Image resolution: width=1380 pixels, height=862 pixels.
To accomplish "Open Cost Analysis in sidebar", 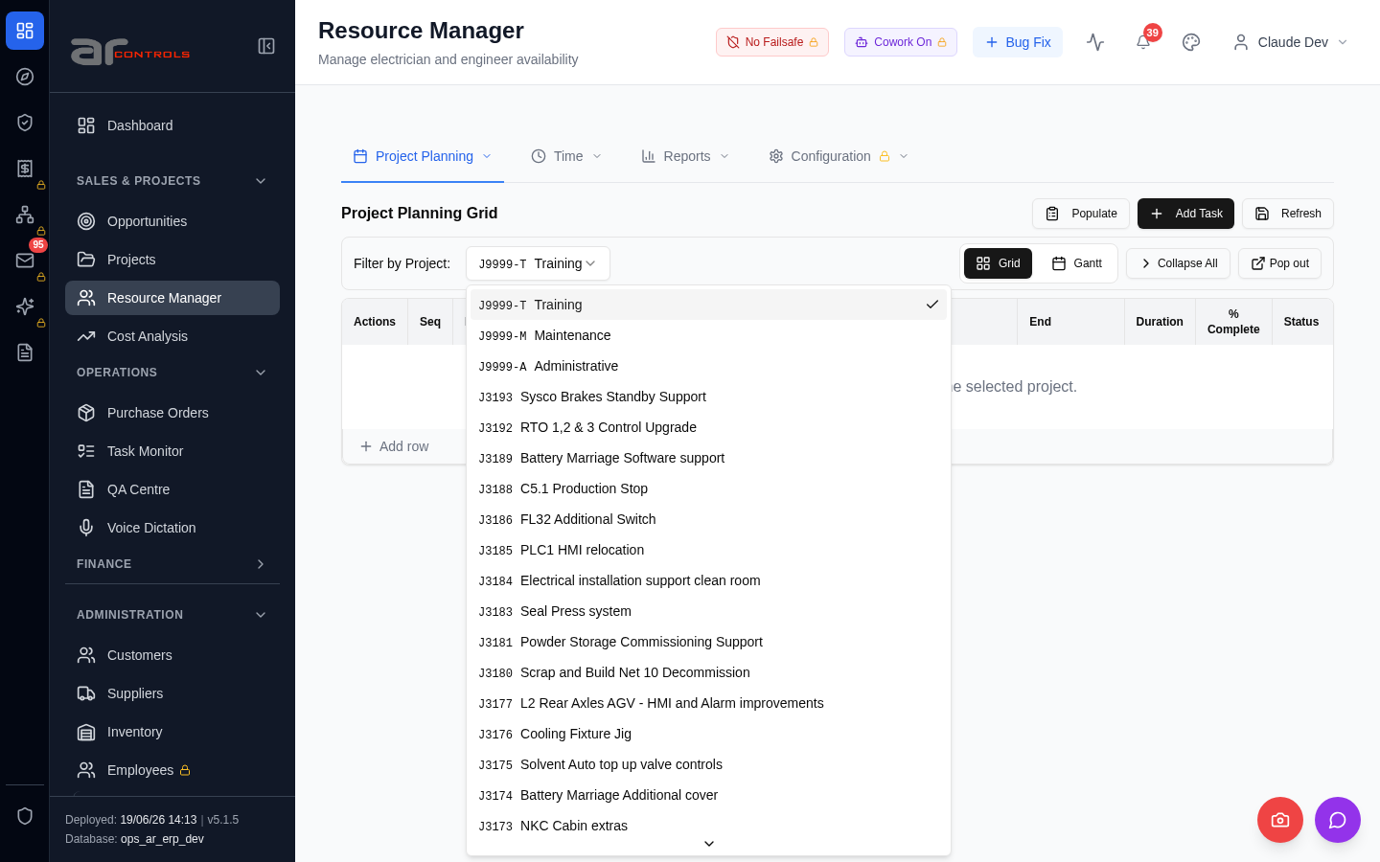I will (x=172, y=336).
